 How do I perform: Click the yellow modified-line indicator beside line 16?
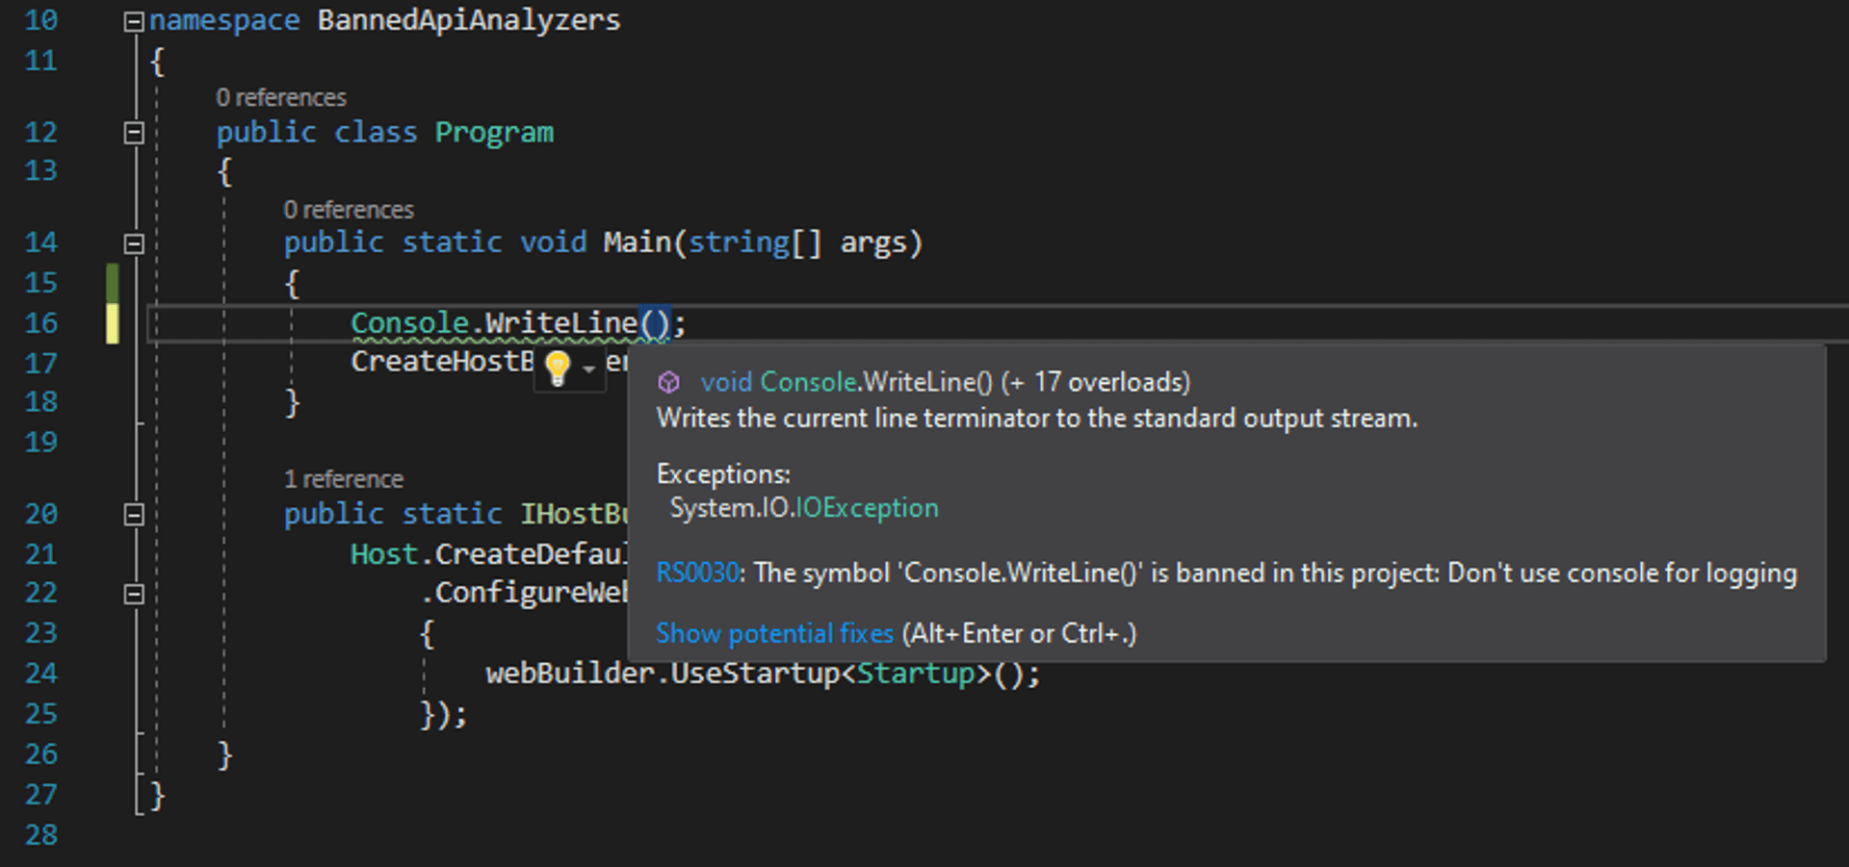pyautogui.click(x=113, y=323)
